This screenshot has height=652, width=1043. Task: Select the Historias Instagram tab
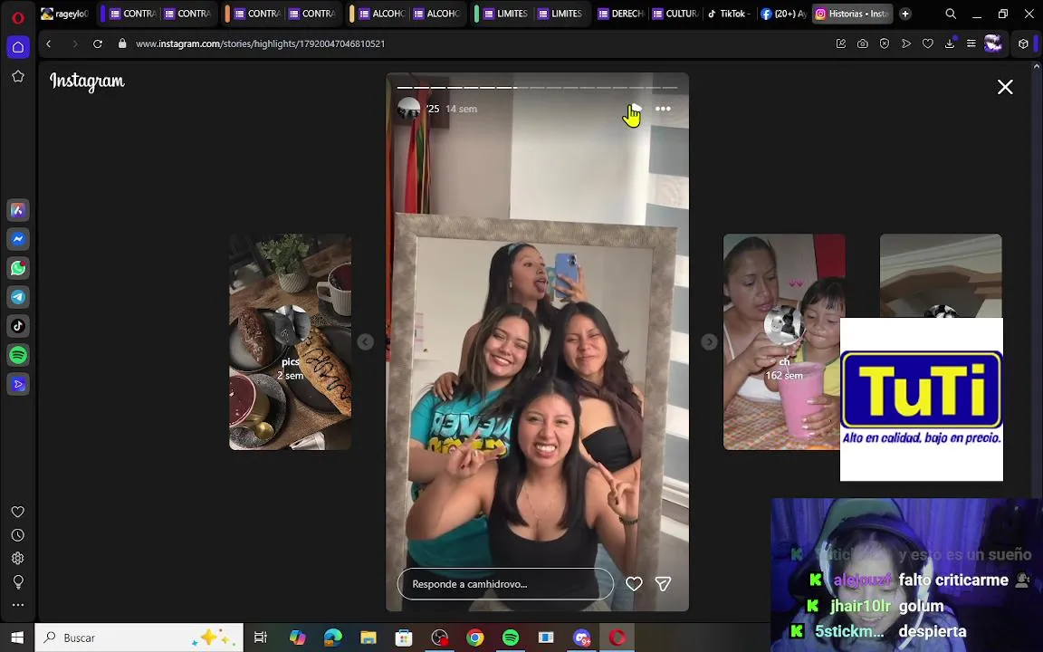852,14
